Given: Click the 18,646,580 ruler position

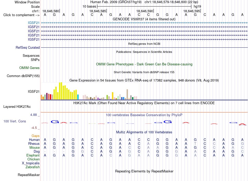Looking at the screenshot, I should 51,11.
